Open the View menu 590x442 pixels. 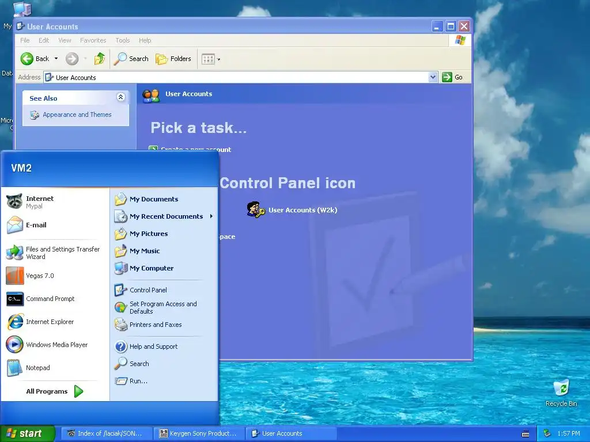tap(65, 40)
